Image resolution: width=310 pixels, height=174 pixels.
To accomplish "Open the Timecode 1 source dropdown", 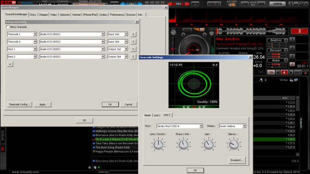I will 35,34.
